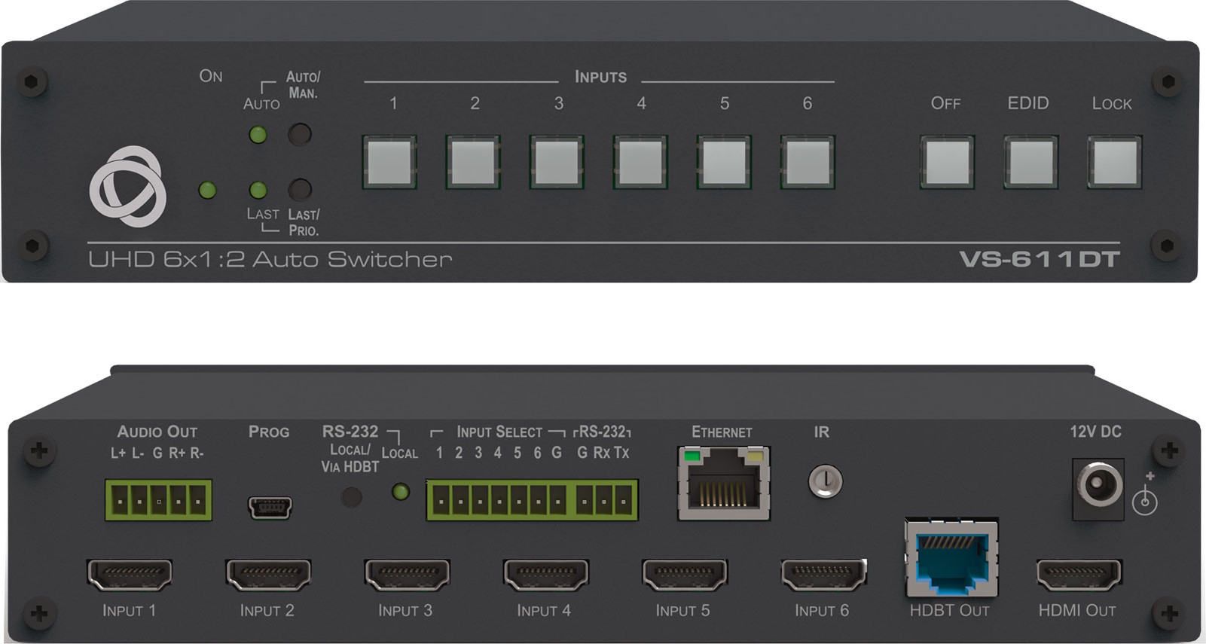Click the DC polarity symbol
This screenshot has height=644, width=1206.
(x=1145, y=496)
